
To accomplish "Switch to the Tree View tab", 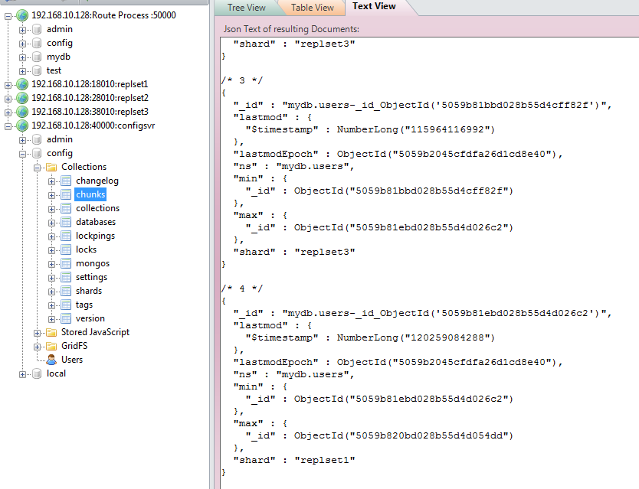I will click(246, 7).
